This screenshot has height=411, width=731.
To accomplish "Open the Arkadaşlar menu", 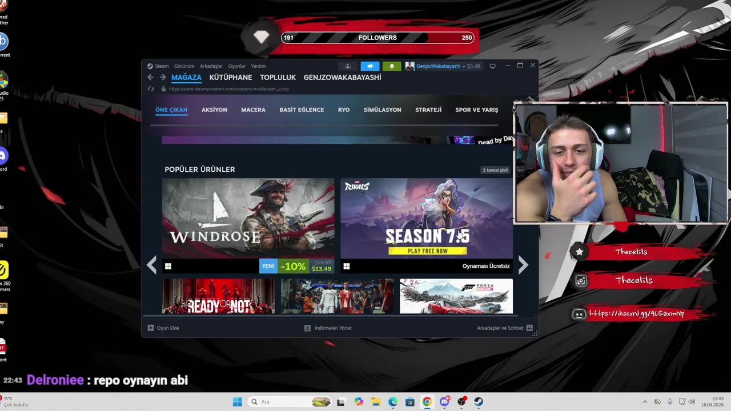I will pos(211,66).
